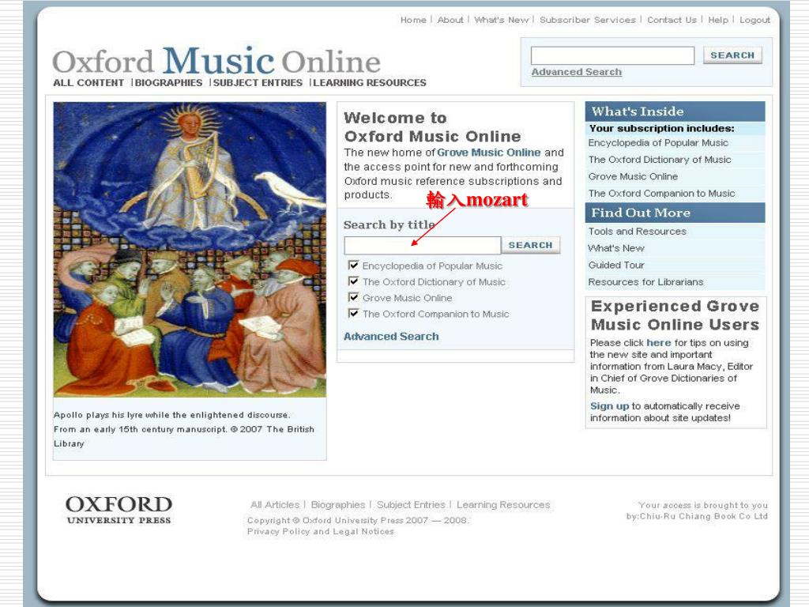Click the Find Out More panel header
This screenshot has width=809, height=607.
point(675,213)
